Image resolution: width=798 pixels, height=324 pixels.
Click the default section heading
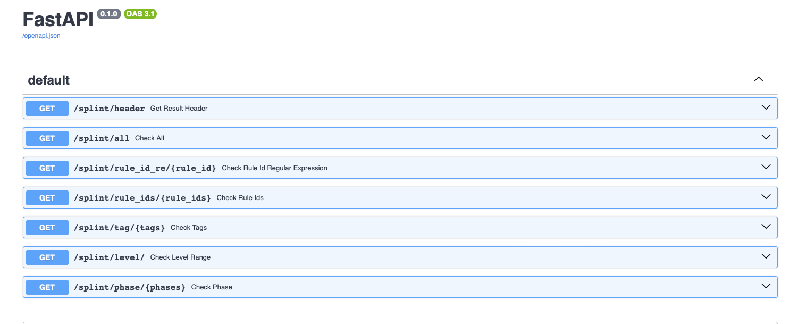point(49,80)
